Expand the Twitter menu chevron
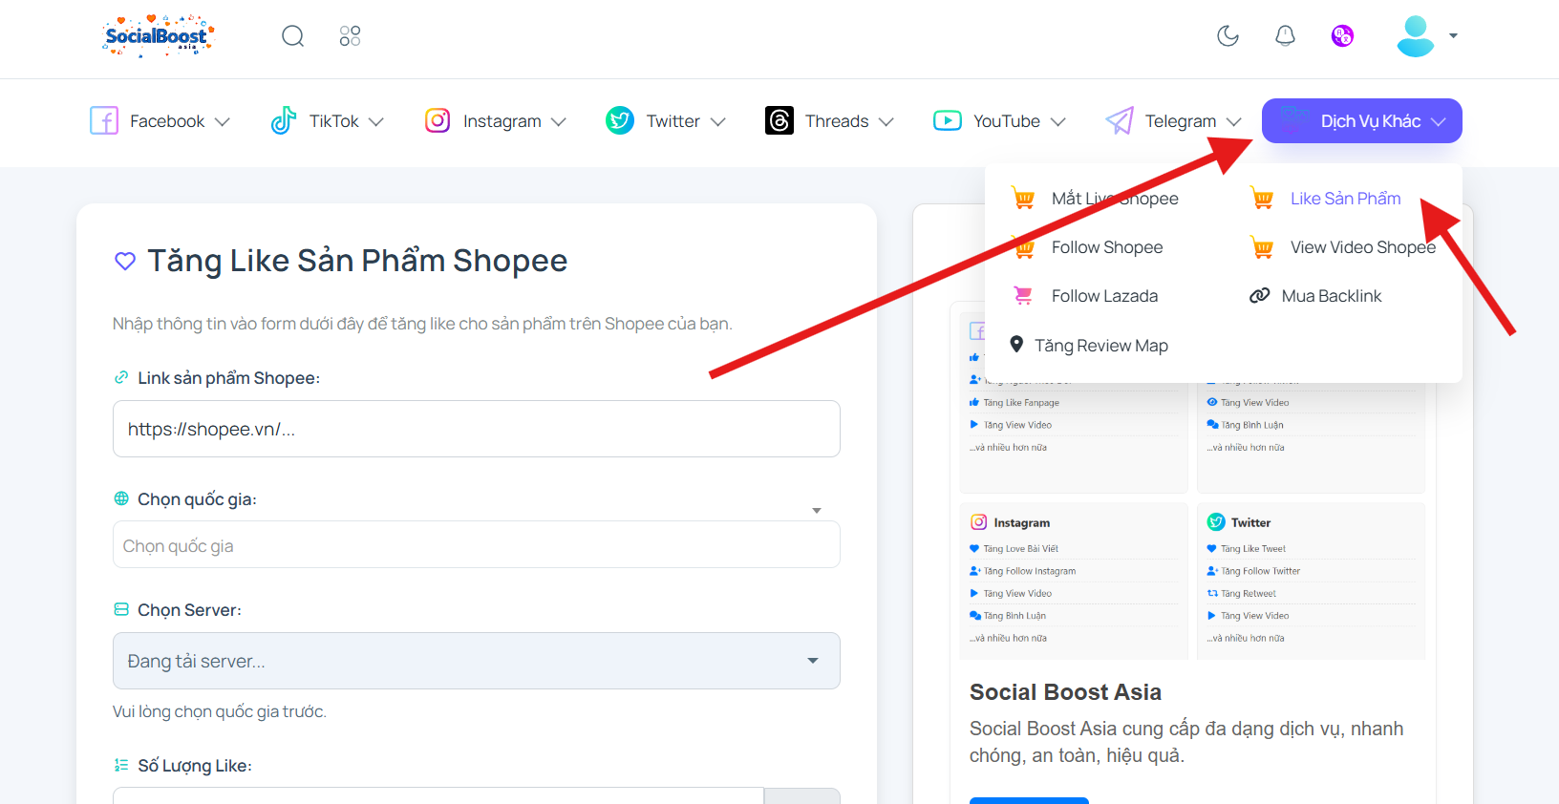This screenshot has width=1559, height=804. pyautogui.click(x=718, y=122)
